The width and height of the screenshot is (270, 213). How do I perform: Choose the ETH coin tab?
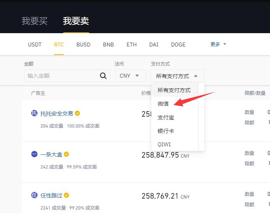[x=132, y=44]
